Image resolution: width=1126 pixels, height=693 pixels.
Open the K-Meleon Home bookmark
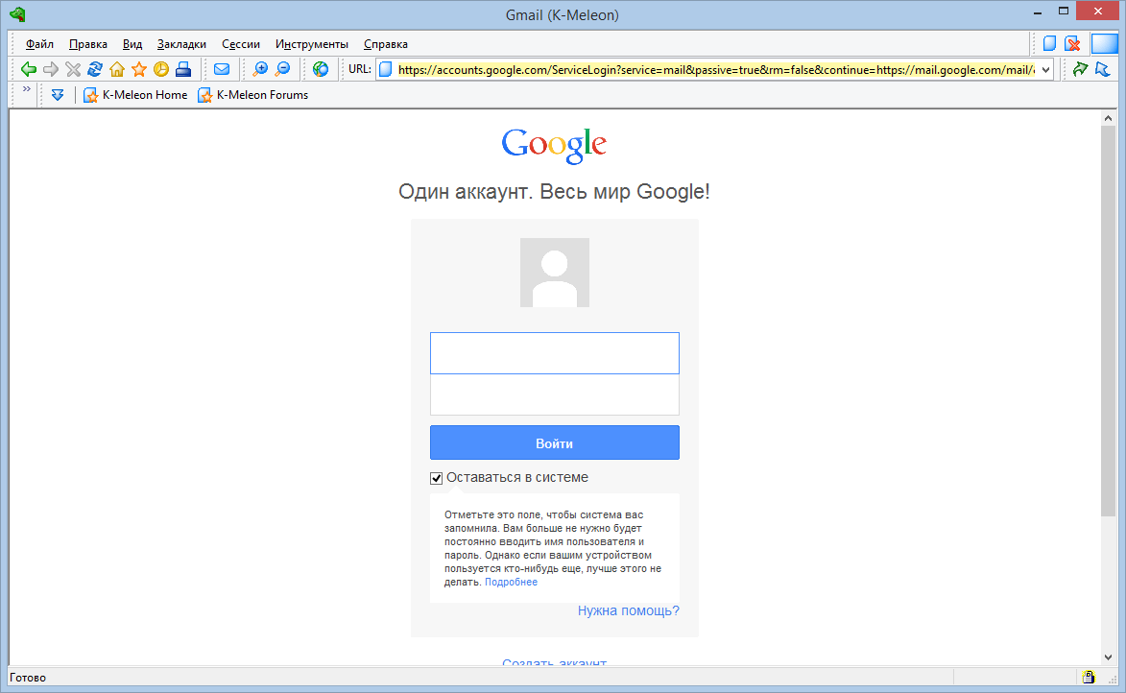coord(135,95)
